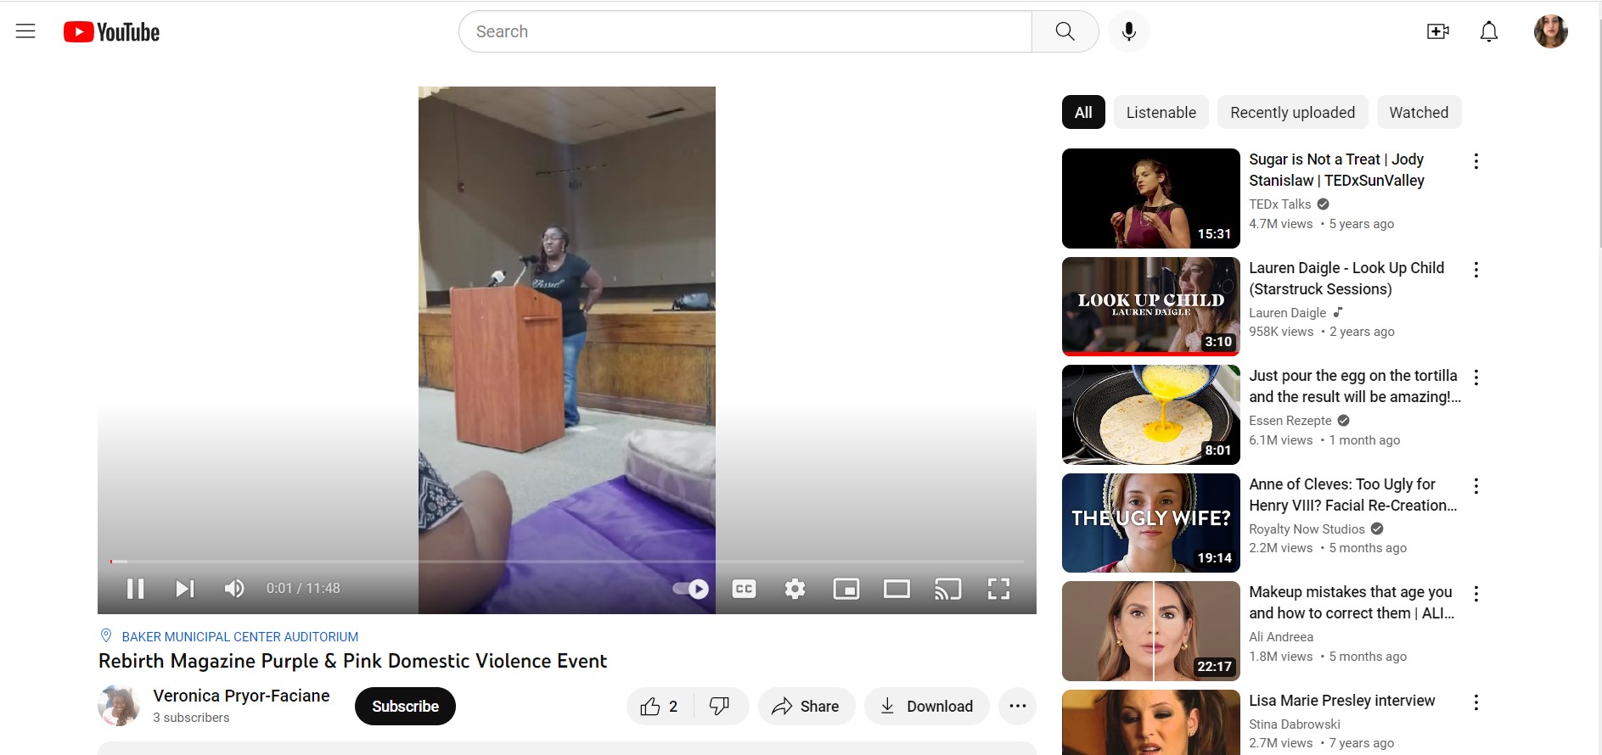Cast video with Play on TV icon

point(947,589)
